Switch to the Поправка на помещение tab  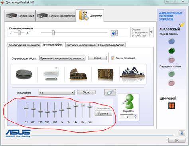81,45
